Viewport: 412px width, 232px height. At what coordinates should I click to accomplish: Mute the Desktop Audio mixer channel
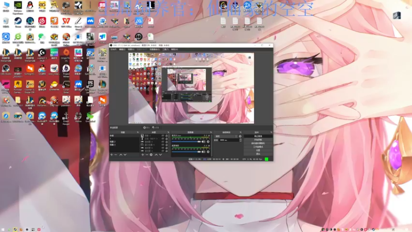click(x=203, y=152)
